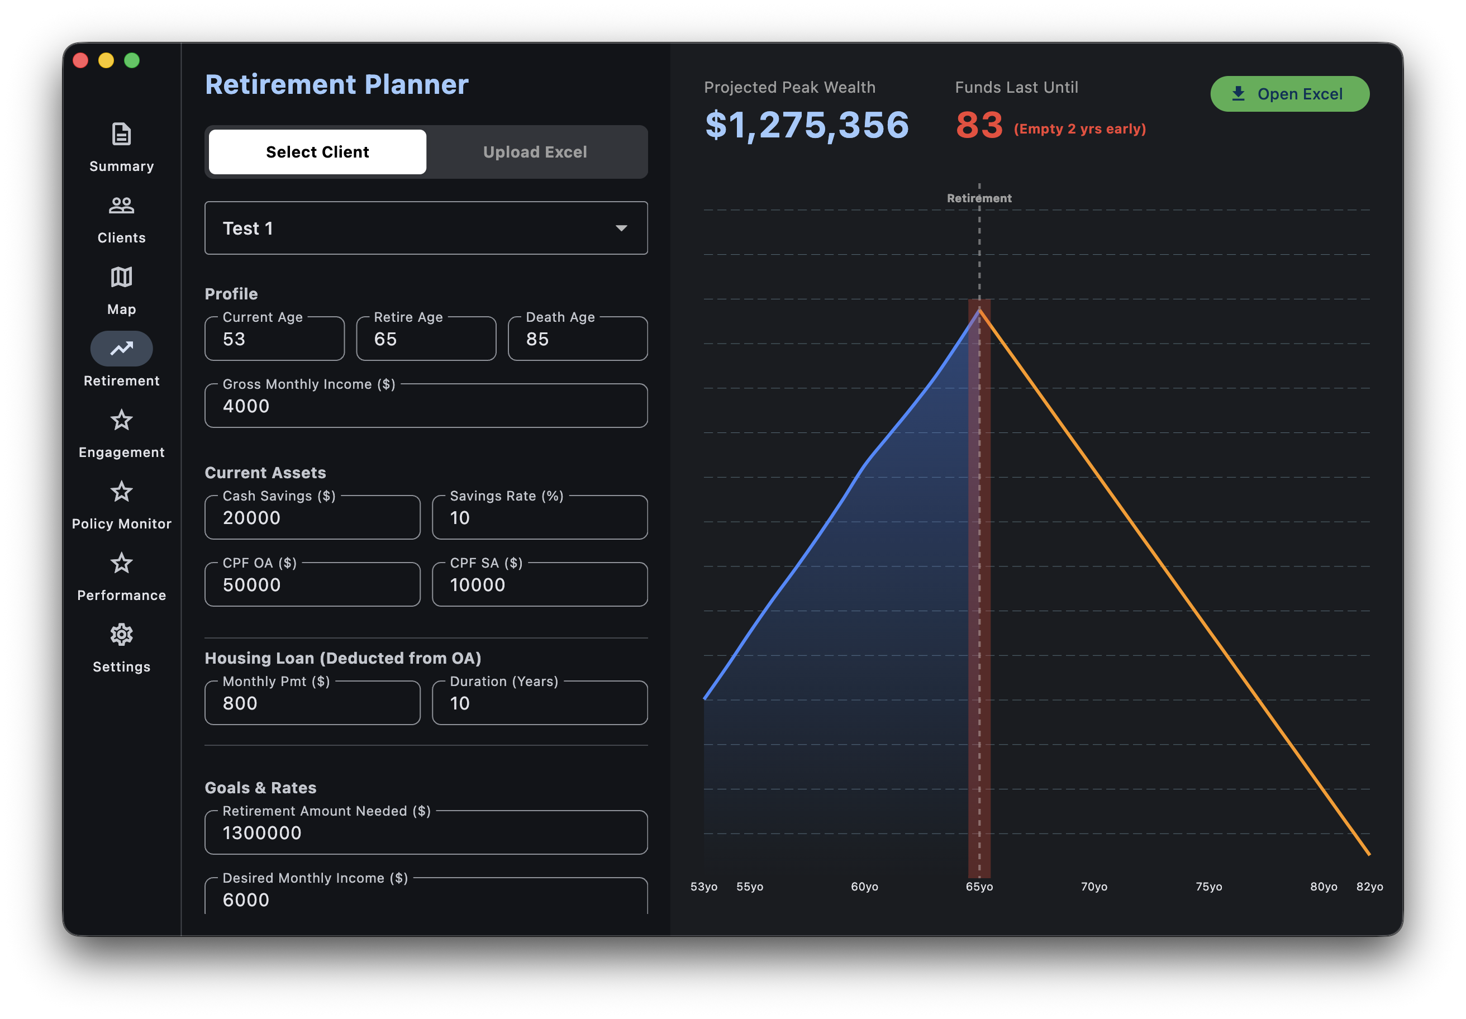Click the Current Age field
The width and height of the screenshot is (1466, 1019).
[274, 339]
